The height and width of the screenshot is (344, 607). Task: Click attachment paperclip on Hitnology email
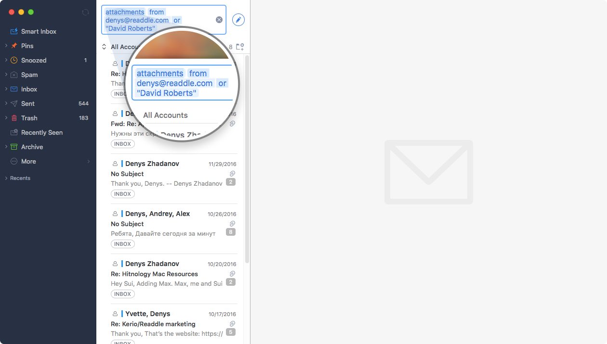click(x=232, y=273)
